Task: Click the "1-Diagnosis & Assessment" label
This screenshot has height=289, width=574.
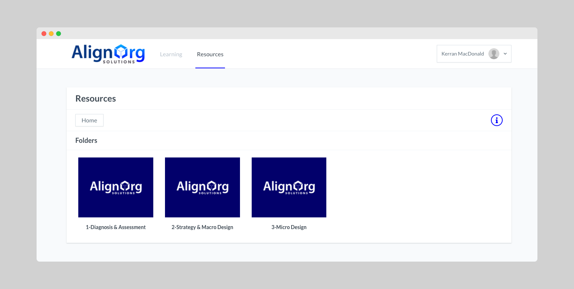Action: 116,227
